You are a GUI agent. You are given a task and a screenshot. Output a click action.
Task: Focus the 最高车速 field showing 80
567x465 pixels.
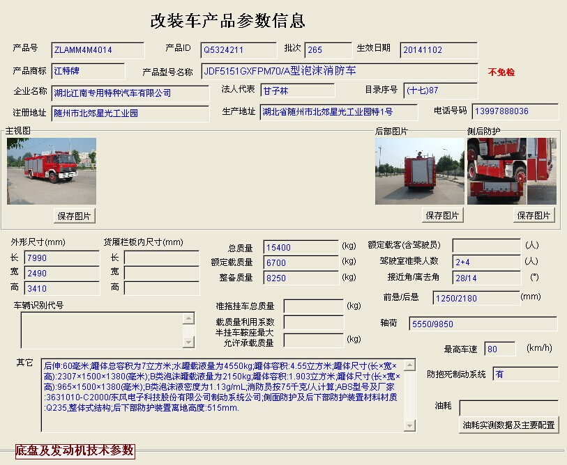[x=500, y=349]
